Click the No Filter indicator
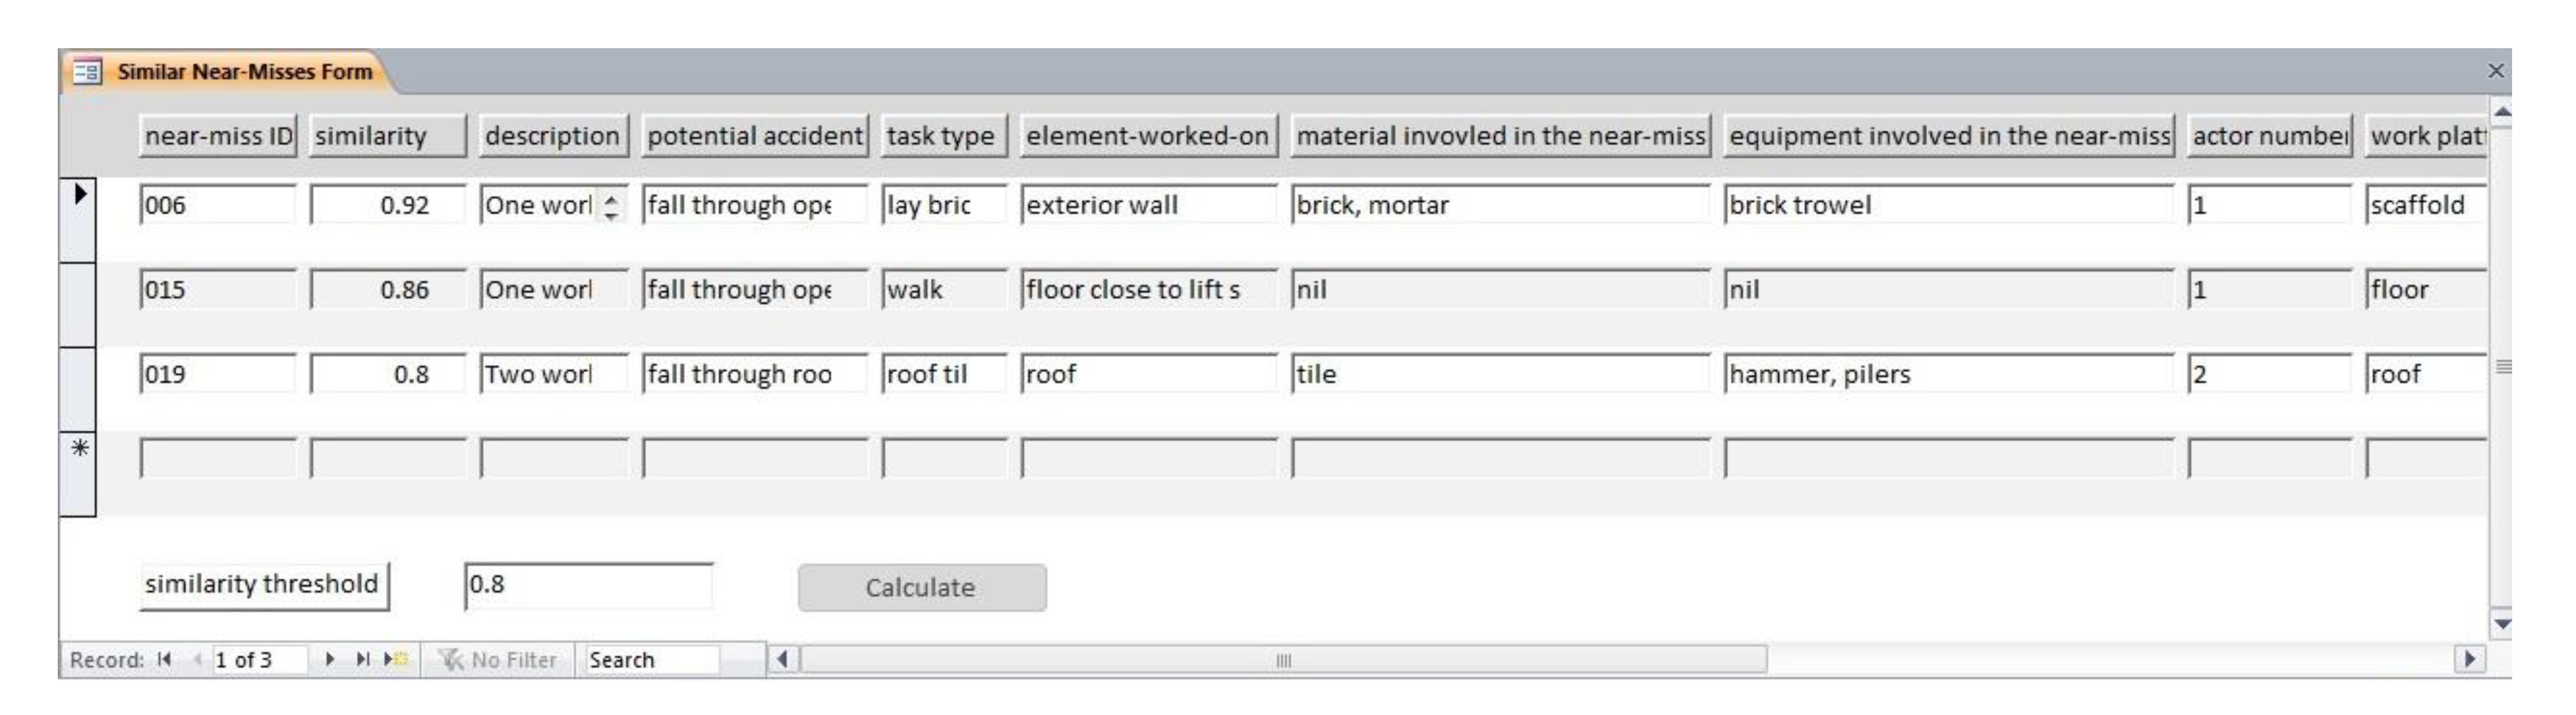The image size is (2576, 715). (x=497, y=659)
